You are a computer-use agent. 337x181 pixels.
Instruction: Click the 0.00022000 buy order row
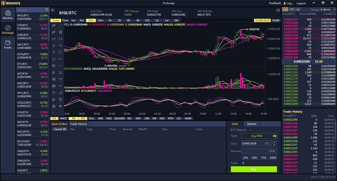(309, 104)
